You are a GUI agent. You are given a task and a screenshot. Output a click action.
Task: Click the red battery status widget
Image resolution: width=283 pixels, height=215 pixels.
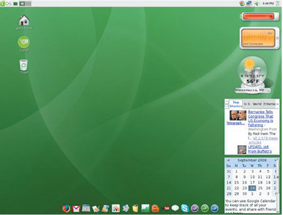(258, 17)
